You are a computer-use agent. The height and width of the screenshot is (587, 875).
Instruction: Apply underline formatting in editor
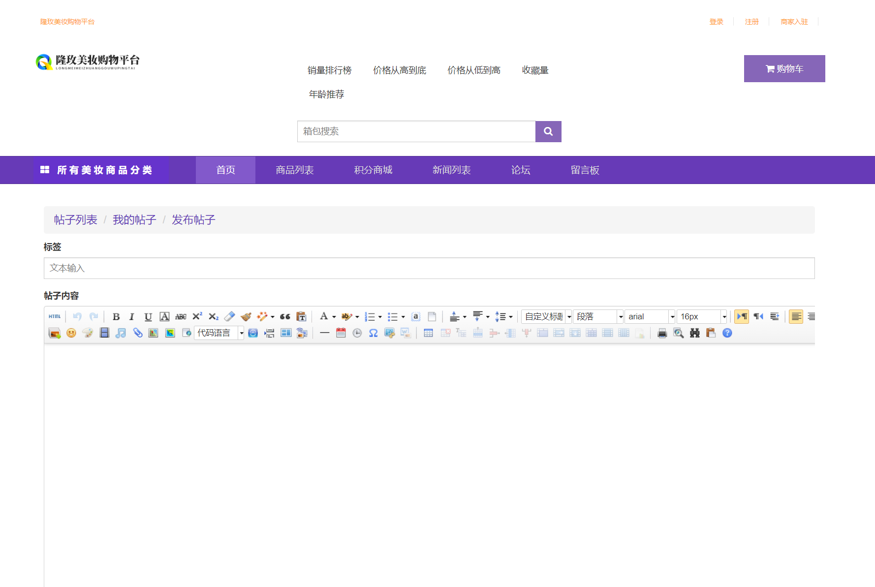tap(148, 316)
